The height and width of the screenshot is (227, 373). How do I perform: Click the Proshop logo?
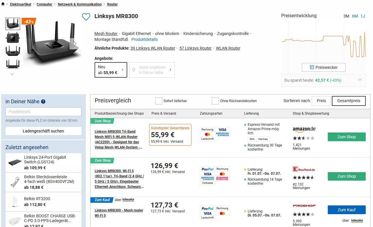304,206
